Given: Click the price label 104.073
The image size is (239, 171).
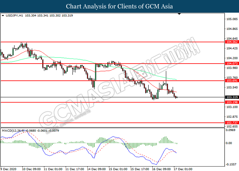Looking at the screenshot, I should pos(232,63).
